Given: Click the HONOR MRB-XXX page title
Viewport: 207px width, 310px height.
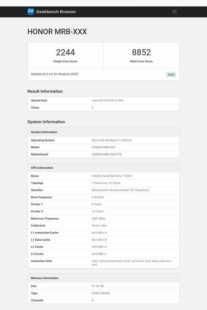Looking at the screenshot, I should (x=57, y=32).
